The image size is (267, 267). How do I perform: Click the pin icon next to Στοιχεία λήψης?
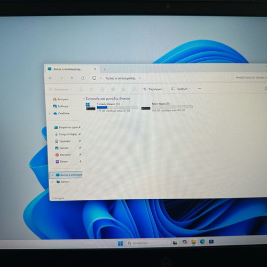(80, 134)
